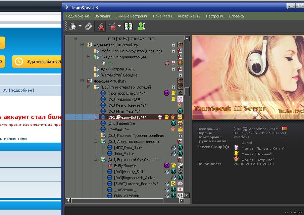Toggle the Mute Microphone toolbar button
The width and height of the screenshot is (304, 215).
pos(100,26)
